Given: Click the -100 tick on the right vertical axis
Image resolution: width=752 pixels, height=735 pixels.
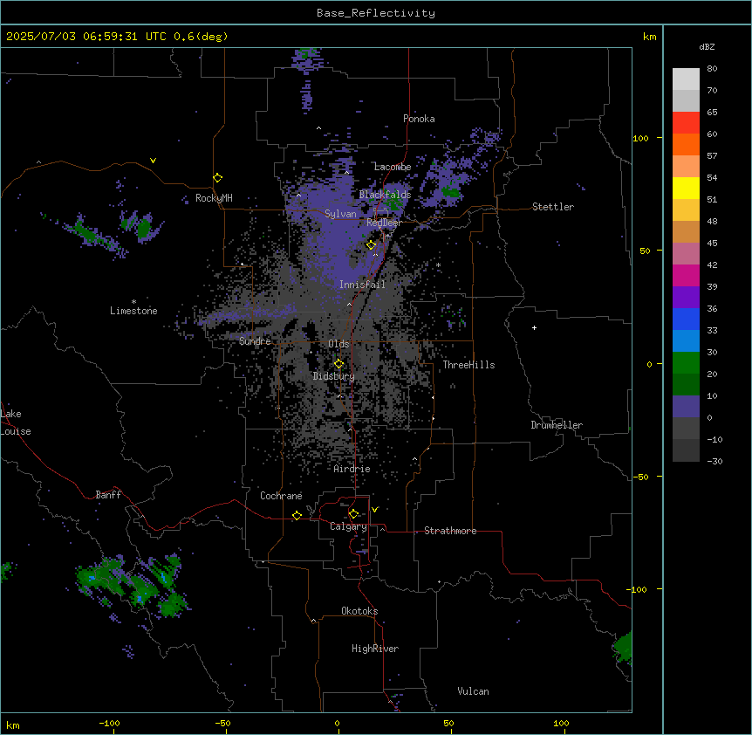Looking at the screenshot, I should click(639, 589).
